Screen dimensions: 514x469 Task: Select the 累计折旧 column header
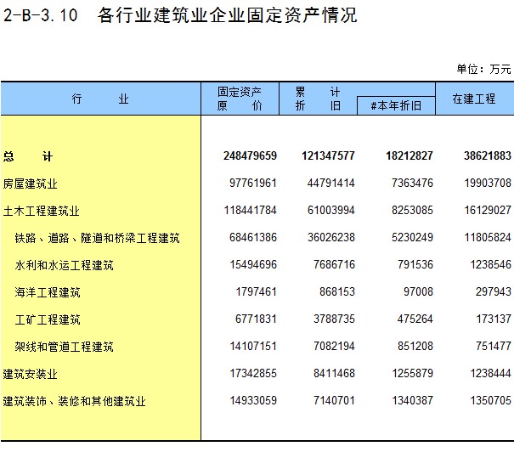pyautogui.click(x=318, y=99)
